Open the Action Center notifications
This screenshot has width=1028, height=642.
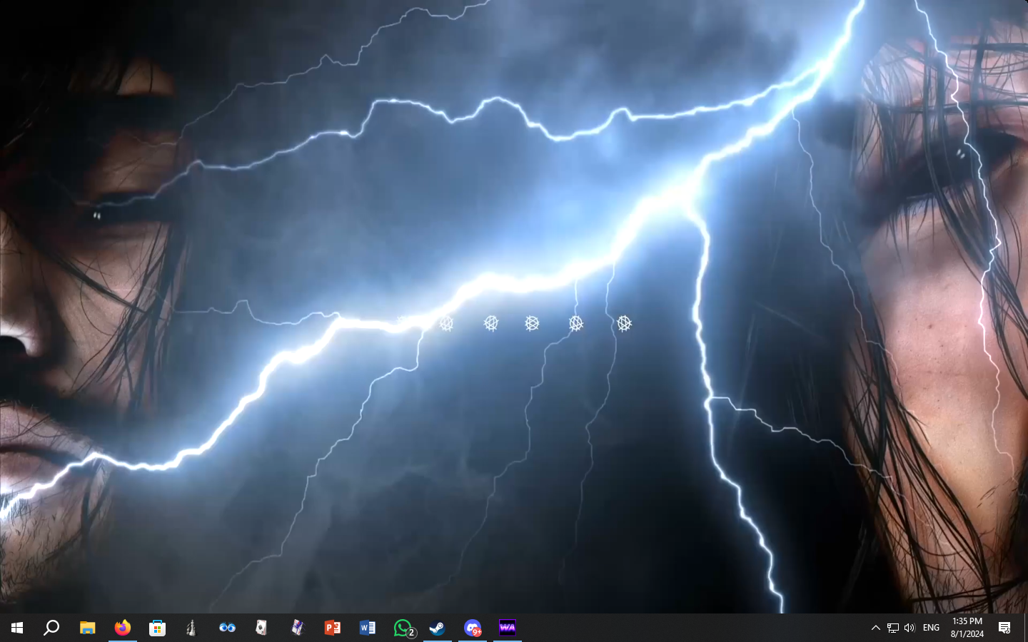pyautogui.click(x=1004, y=628)
